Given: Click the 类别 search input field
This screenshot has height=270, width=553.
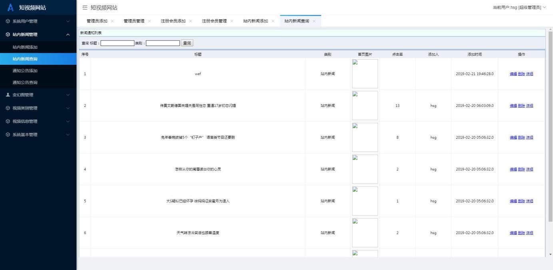Looking at the screenshot, I should coord(163,43).
